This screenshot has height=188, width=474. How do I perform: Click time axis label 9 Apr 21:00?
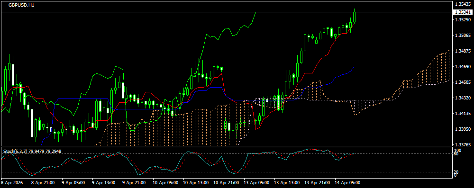(134, 183)
